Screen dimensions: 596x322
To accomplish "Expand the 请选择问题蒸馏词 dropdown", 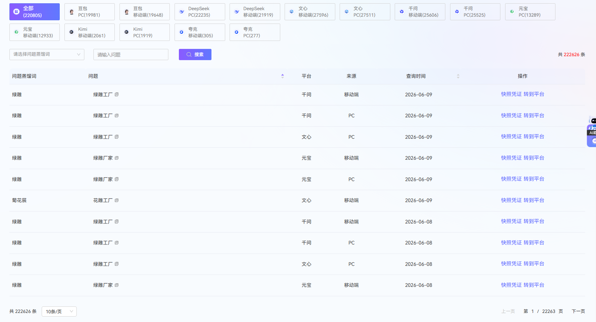I will (x=47, y=54).
